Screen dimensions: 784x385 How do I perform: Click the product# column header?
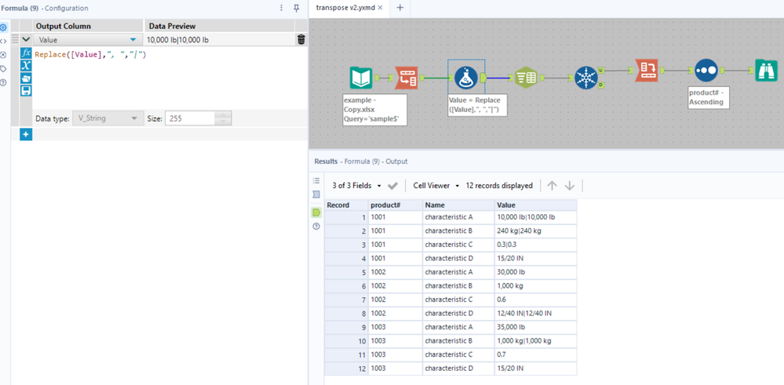(x=395, y=205)
